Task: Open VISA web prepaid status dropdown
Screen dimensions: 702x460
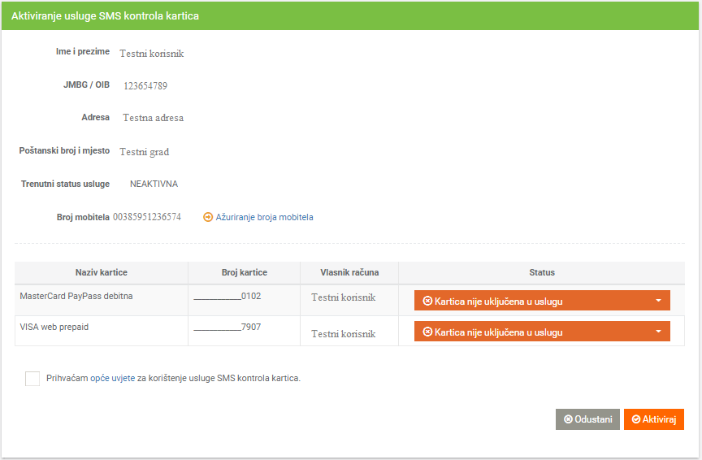Action: click(541, 332)
